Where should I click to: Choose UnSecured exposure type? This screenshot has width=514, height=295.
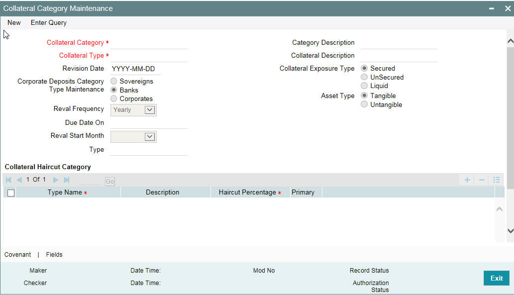coord(364,77)
